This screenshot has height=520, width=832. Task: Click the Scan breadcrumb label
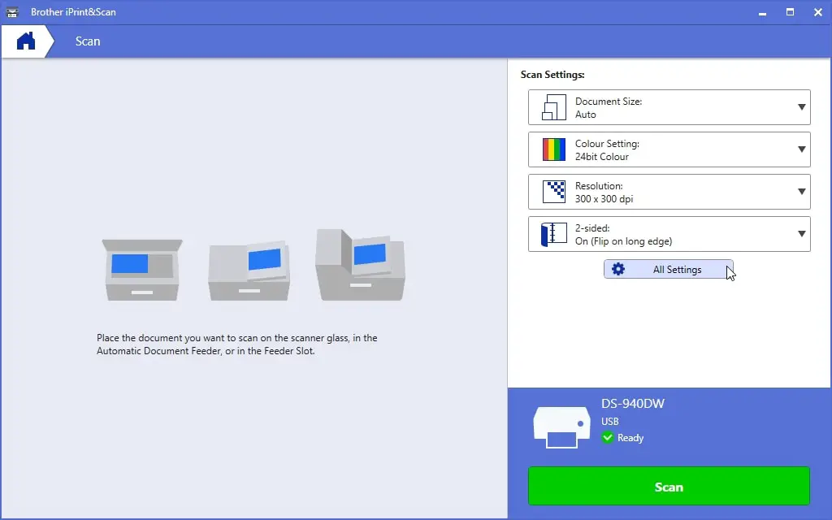(x=88, y=41)
